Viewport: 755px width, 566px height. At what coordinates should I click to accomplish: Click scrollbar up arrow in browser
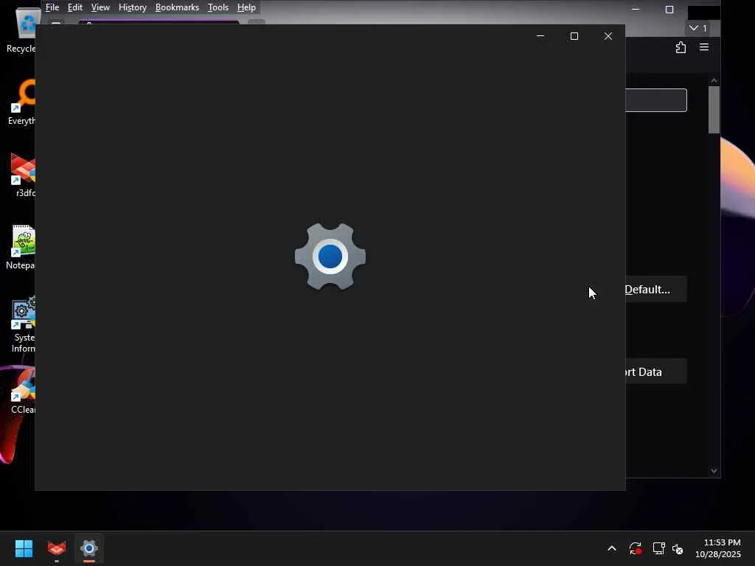click(714, 80)
